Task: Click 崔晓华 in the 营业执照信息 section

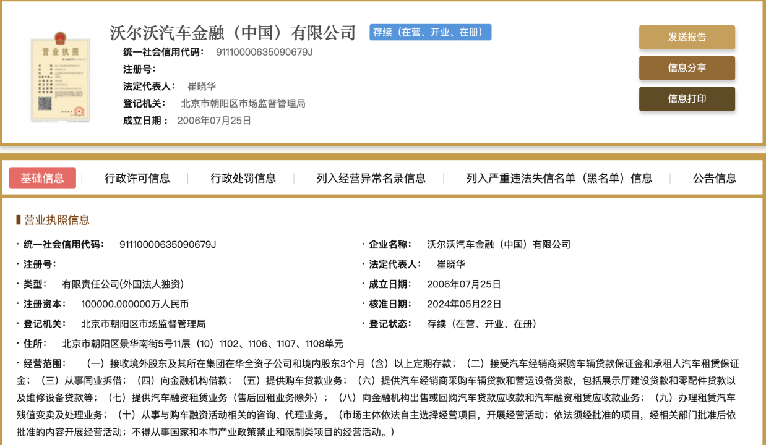Action: (451, 265)
